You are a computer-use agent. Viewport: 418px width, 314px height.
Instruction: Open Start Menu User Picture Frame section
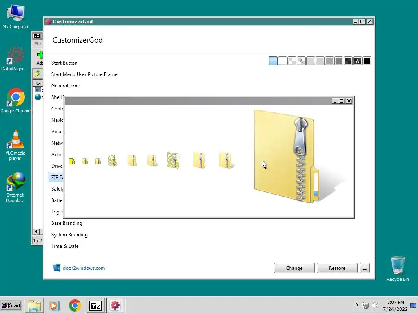coord(84,74)
